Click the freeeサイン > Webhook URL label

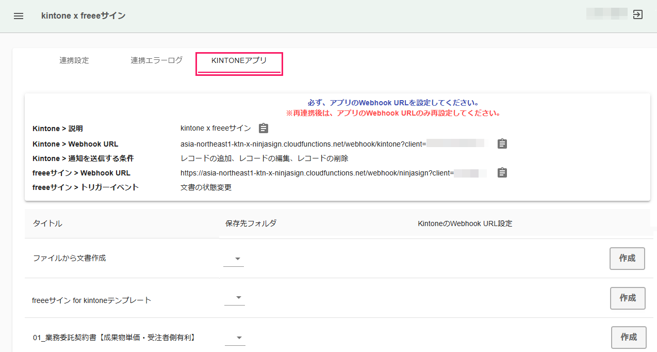(81, 173)
